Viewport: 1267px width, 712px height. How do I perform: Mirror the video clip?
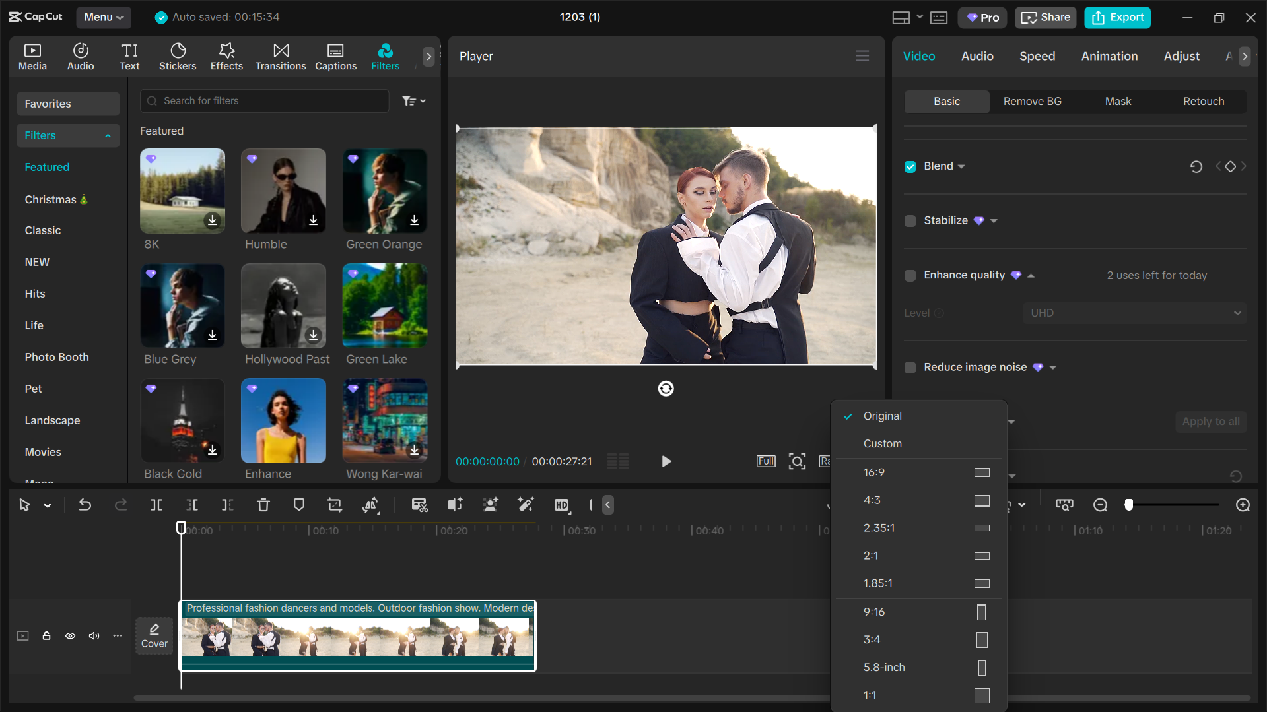click(371, 505)
